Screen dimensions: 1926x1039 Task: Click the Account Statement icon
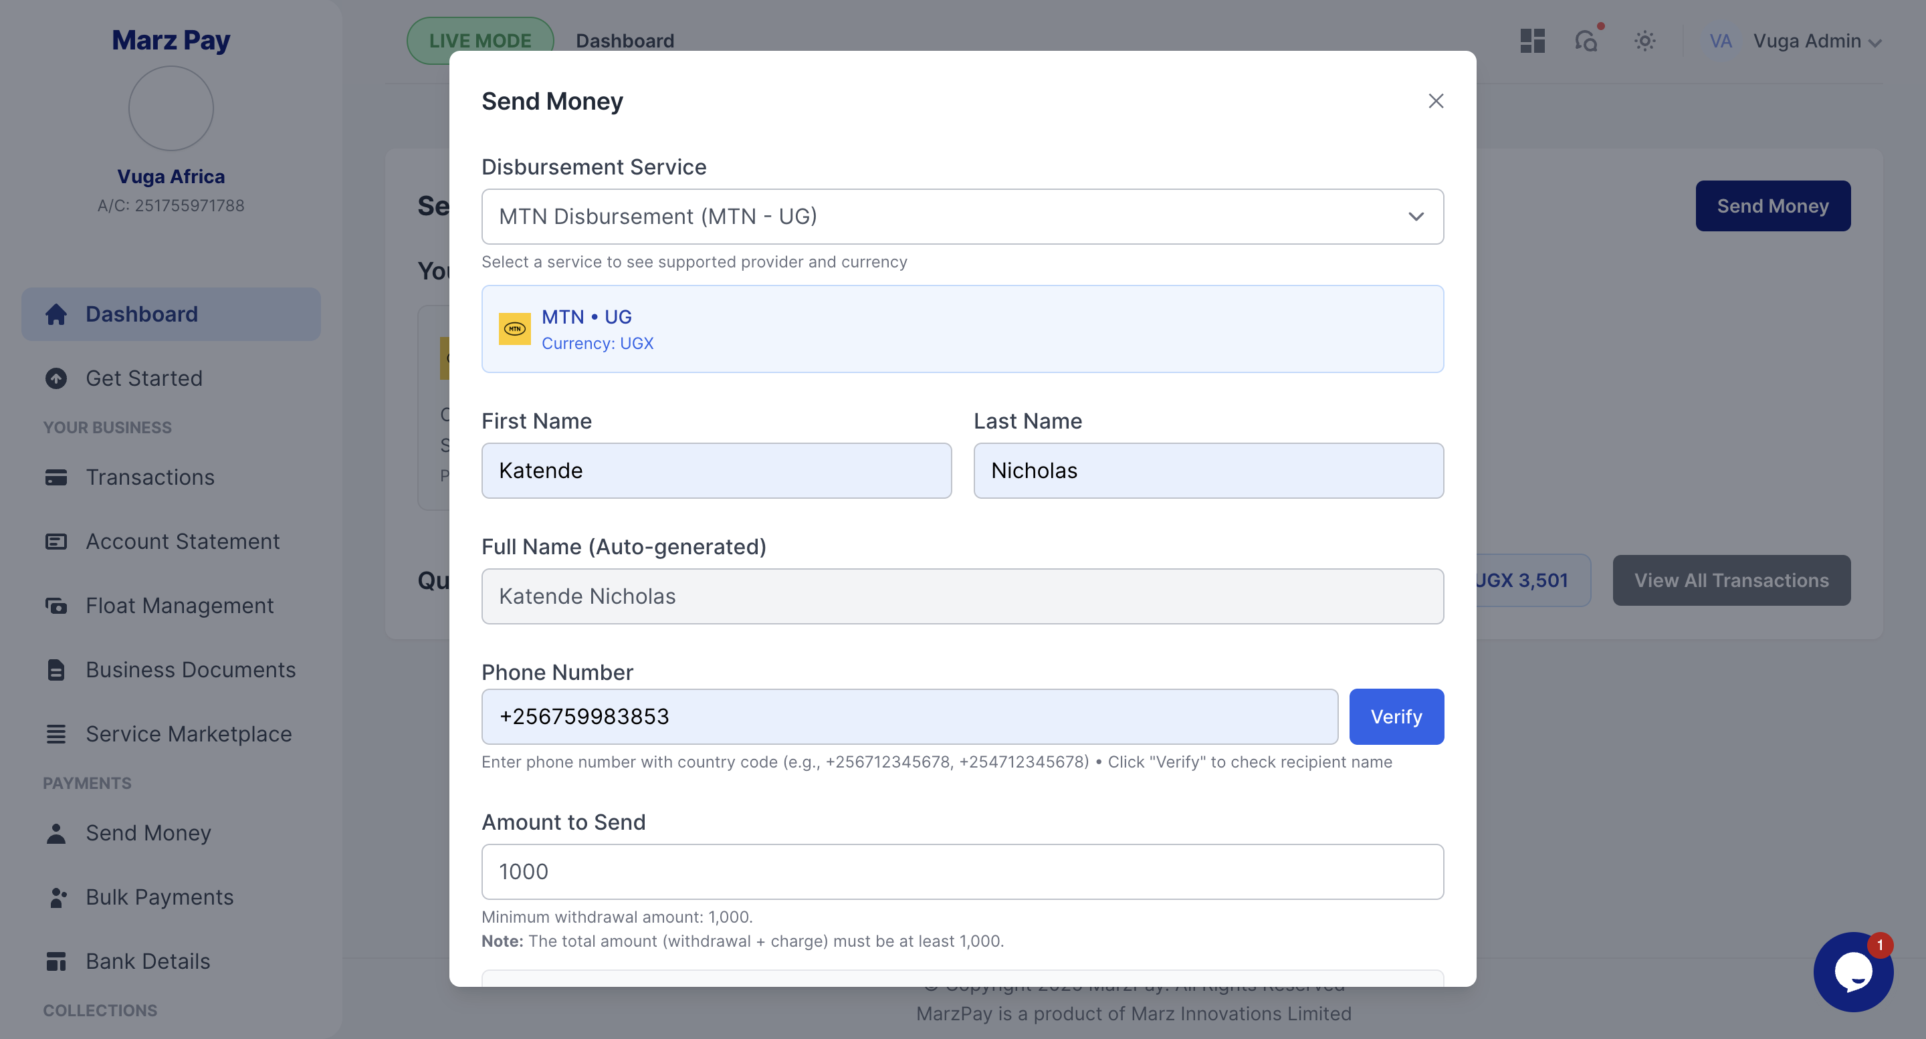[56, 541]
